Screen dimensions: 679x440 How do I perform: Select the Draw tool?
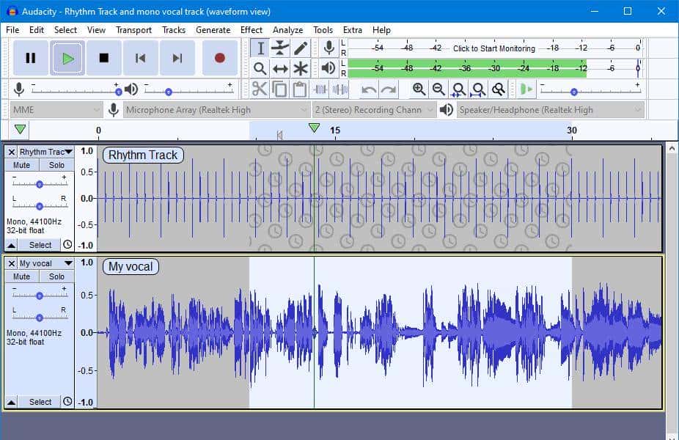tap(301, 47)
